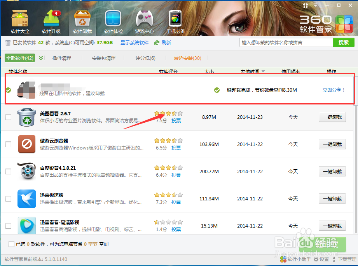Expand the green chevron next to 全部软件(42)
Screen dimensions: 358x266
[x=41, y=58]
